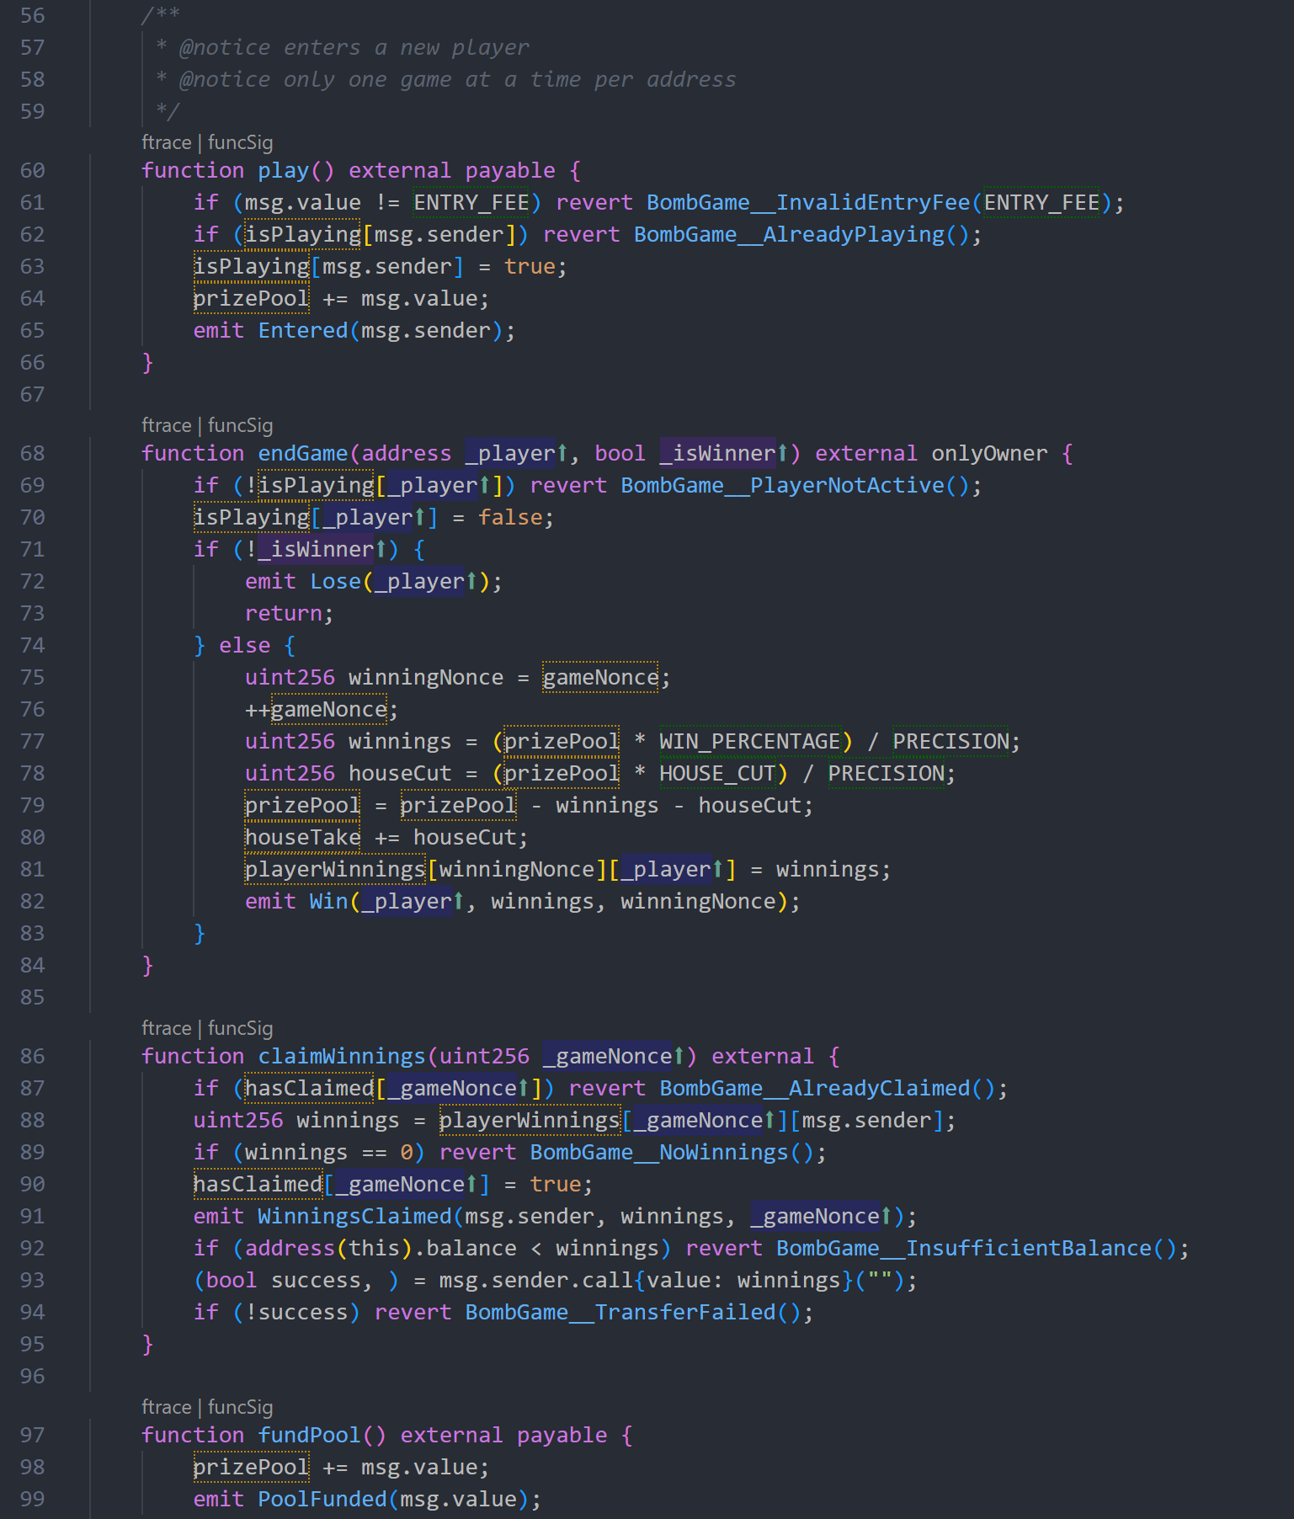The image size is (1294, 1519).
Task: Select line number 97 in the gutter
Action: 33,1435
